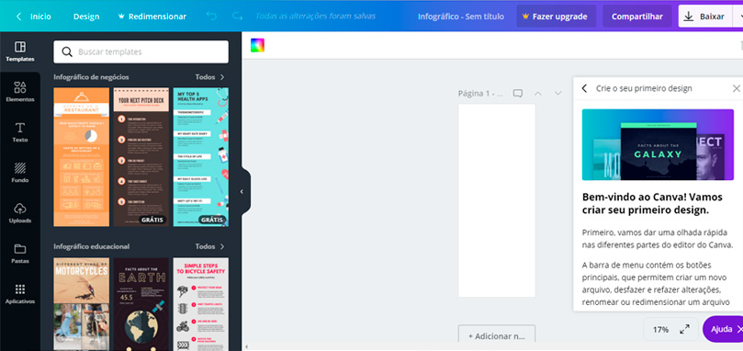The width and height of the screenshot is (743, 351).
Task: Open the Uploads sidebar tab
Action: (20, 213)
